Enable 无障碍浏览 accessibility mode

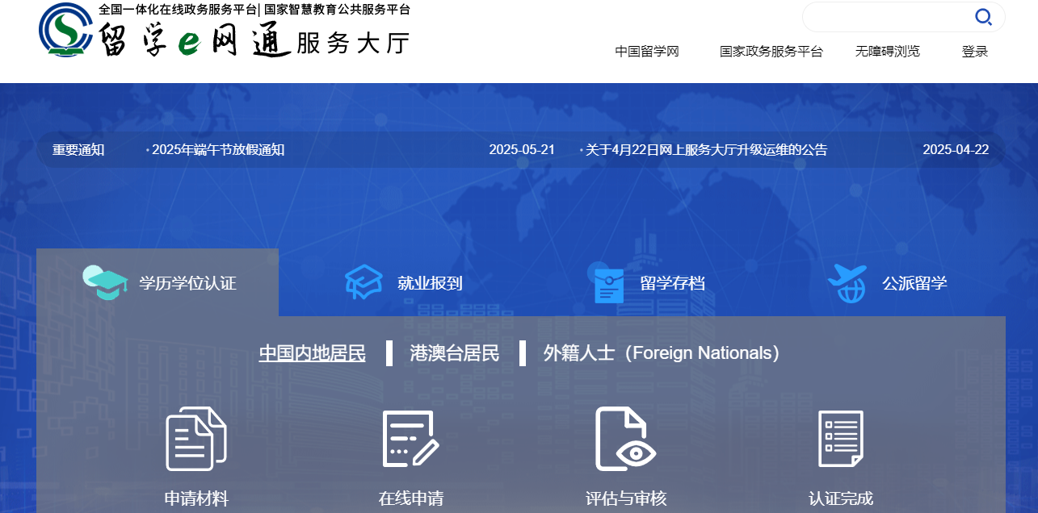point(887,51)
